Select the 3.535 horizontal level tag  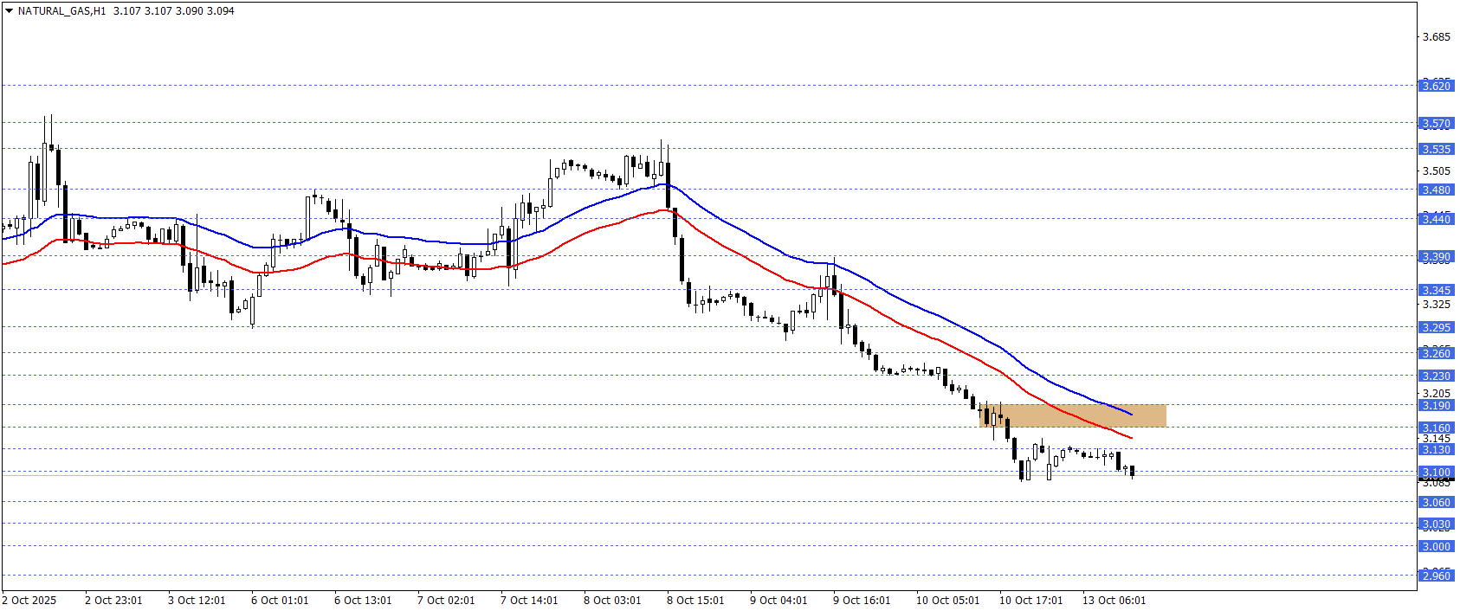[x=1436, y=149]
